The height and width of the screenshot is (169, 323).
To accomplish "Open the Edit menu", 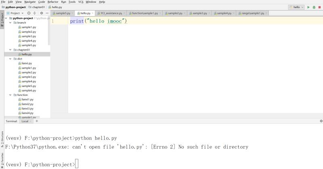I will pos(10,2).
